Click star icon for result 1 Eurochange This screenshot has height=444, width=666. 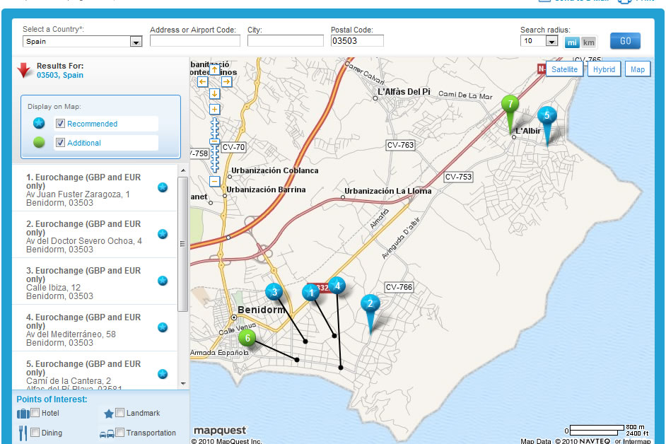tap(162, 187)
